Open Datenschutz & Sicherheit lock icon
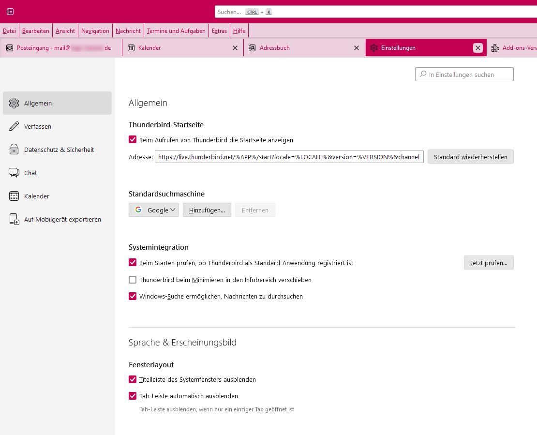The height and width of the screenshot is (435, 537). click(x=14, y=150)
